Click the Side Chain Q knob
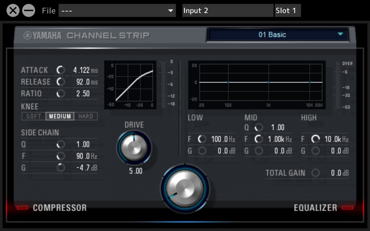Image resolution: width=370 pixels, height=231 pixels. (61, 144)
